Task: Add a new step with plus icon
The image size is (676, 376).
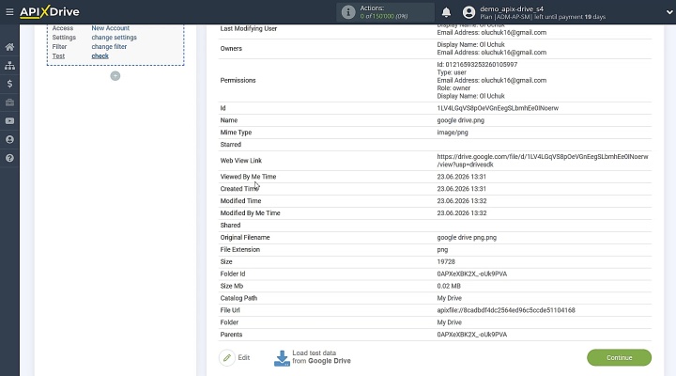Action: [115, 76]
